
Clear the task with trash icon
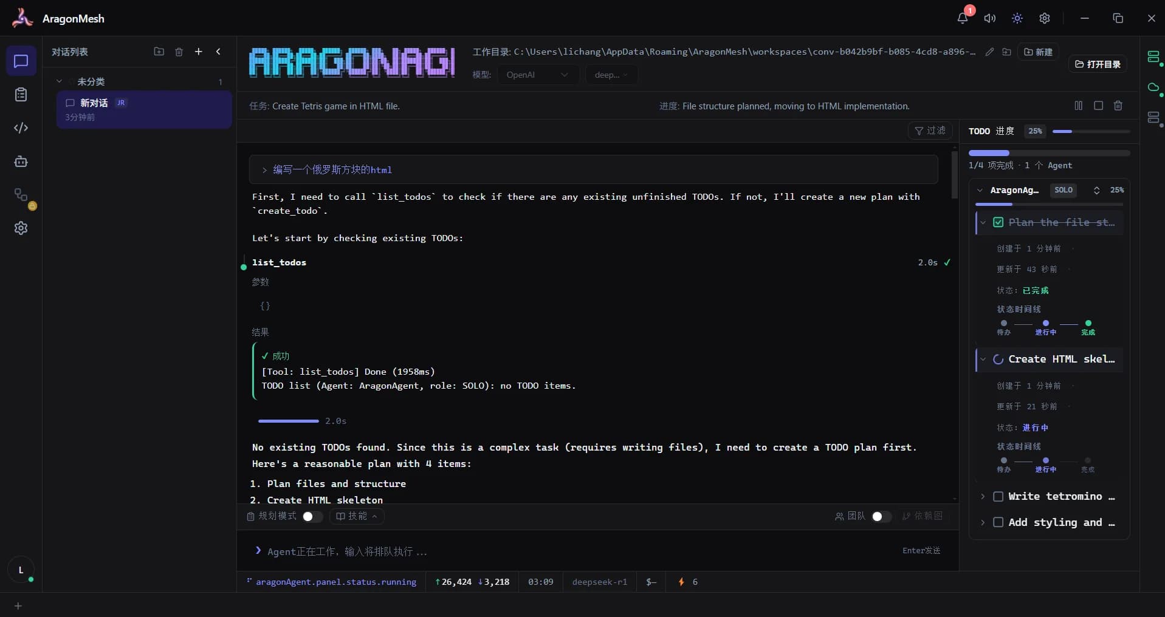(x=1118, y=106)
